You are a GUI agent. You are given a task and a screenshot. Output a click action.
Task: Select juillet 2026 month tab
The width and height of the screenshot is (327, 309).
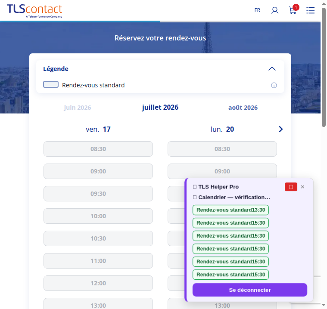tap(160, 107)
